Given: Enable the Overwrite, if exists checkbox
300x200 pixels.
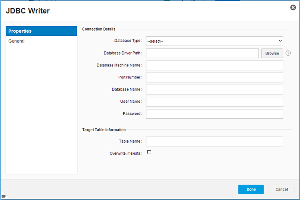Looking at the screenshot, I should (x=149, y=152).
